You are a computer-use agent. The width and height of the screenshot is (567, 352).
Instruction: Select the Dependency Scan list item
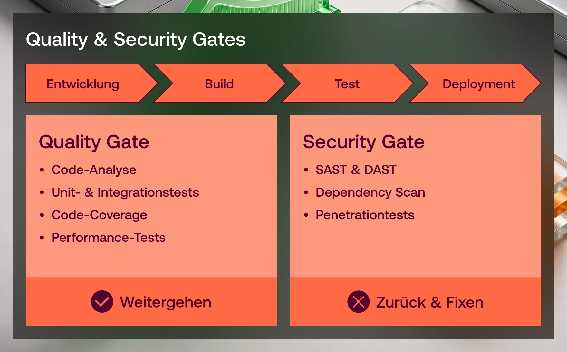(370, 193)
